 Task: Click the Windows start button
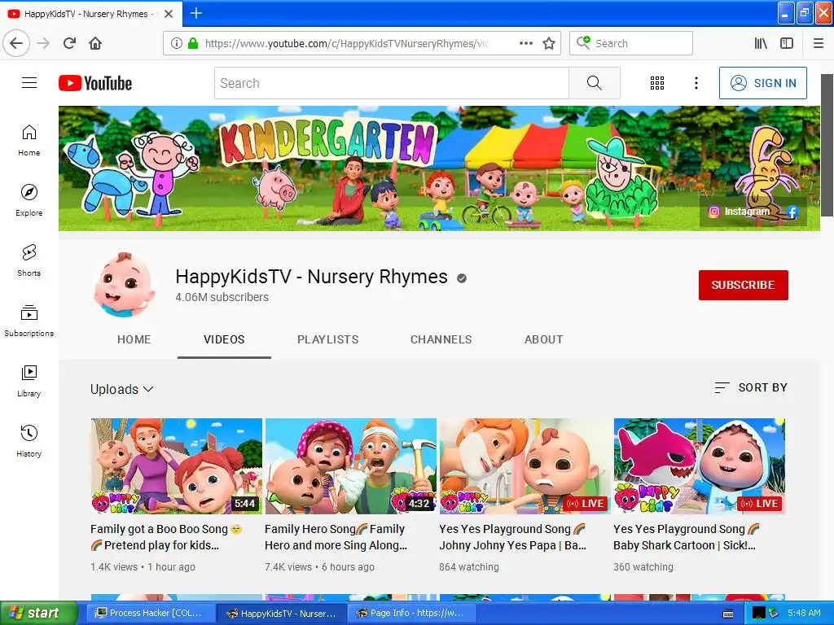point(38,613)
